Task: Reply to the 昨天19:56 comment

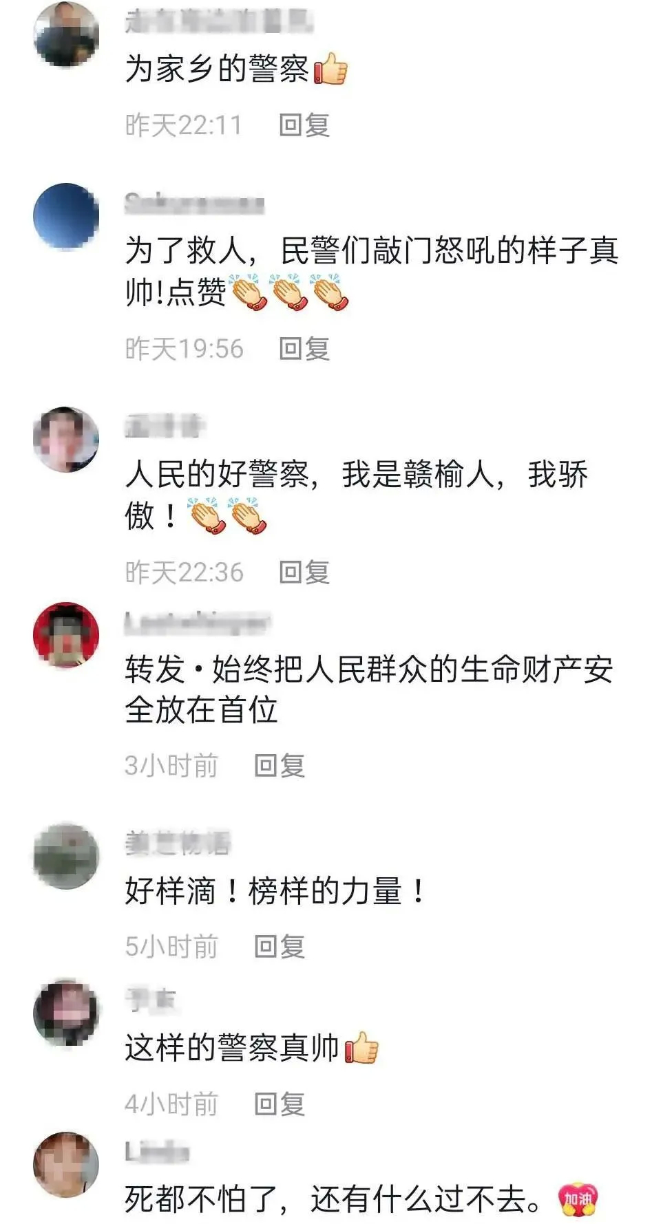Action: (x=304, y=349)
